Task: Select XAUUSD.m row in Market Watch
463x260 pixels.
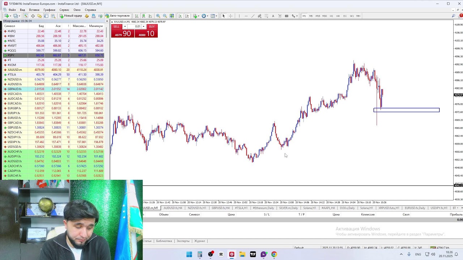Action: 54,70
